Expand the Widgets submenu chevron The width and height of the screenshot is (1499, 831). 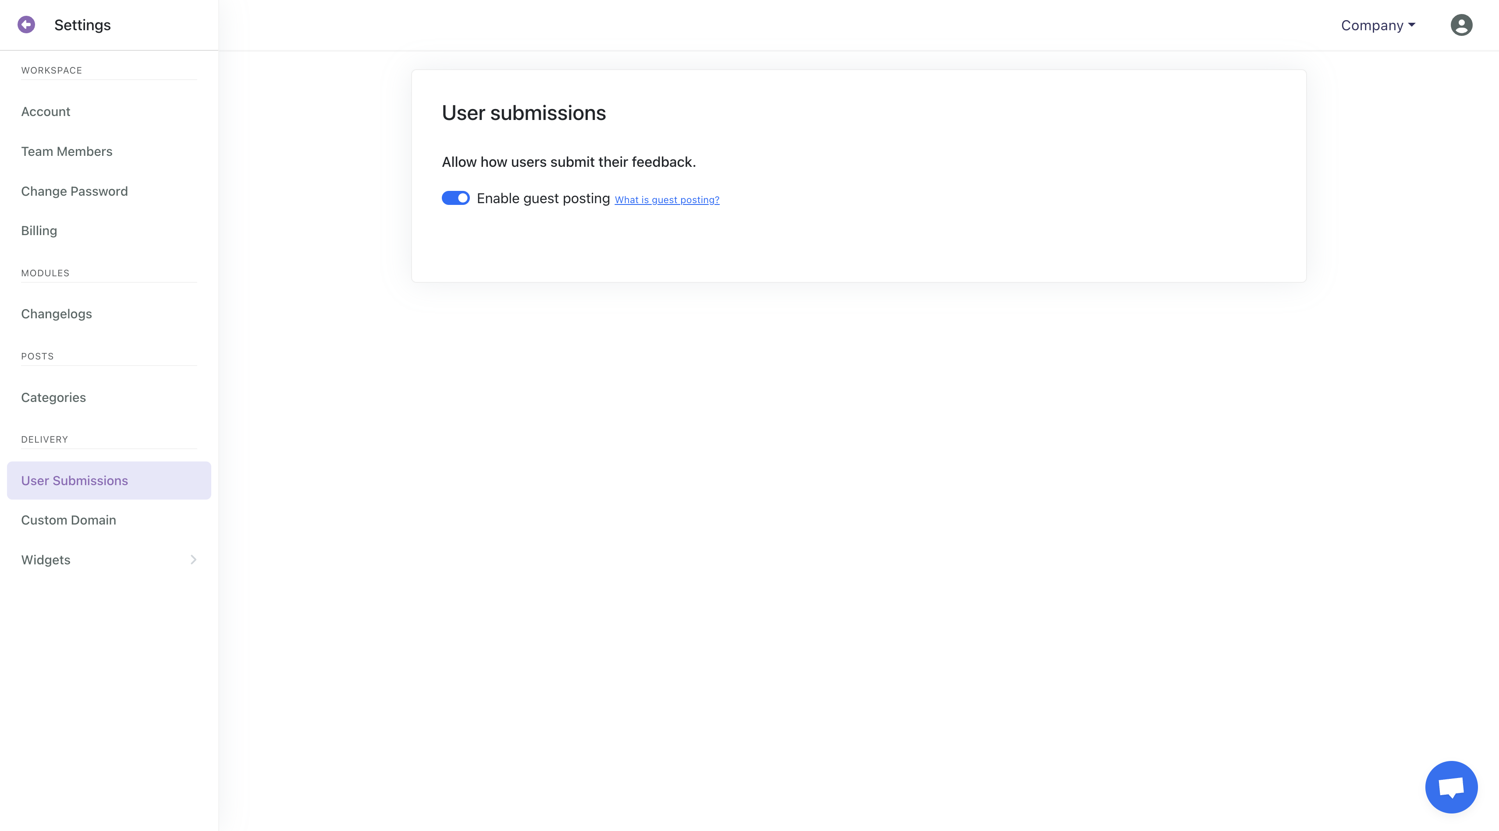[x=193, y=560]
